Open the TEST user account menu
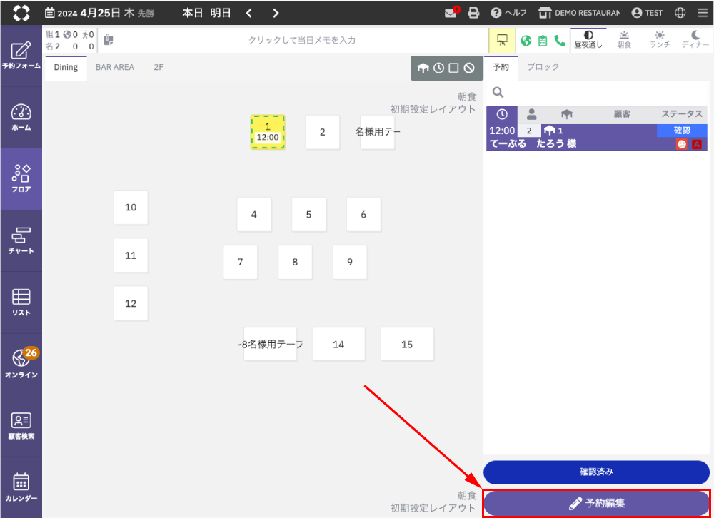Viewport: 714px width, 518px height. coord(647,13)
